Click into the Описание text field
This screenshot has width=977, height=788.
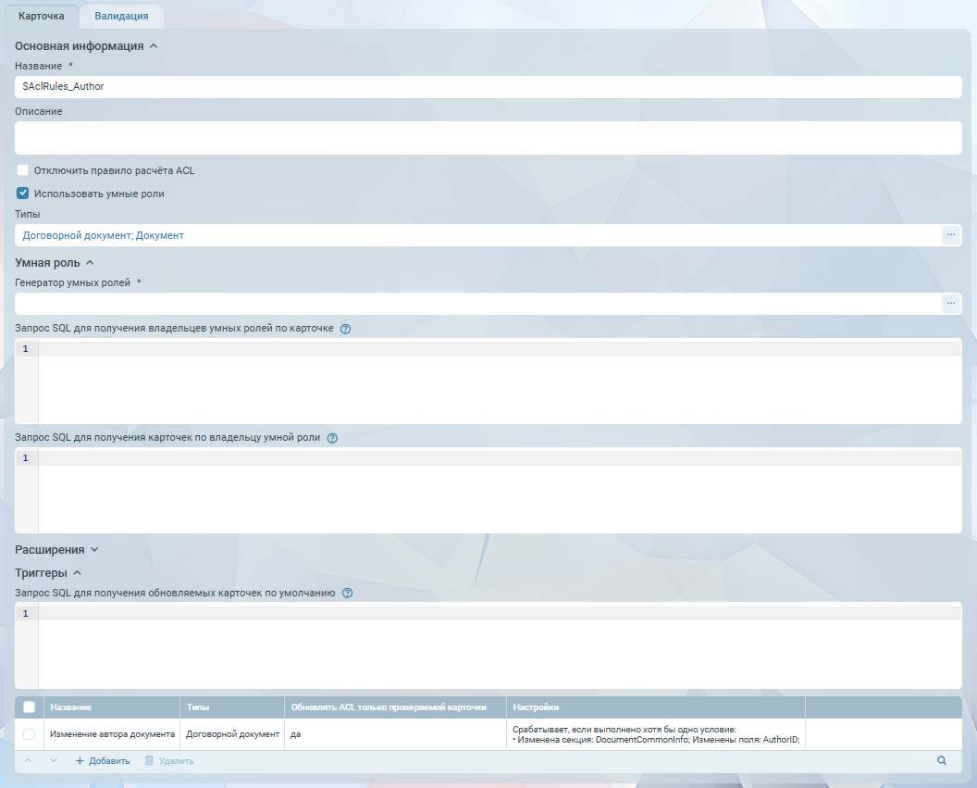click(488, 138)
